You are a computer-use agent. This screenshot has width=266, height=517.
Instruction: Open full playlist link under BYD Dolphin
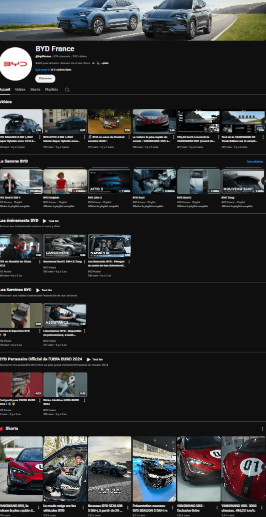pos(59,206)
